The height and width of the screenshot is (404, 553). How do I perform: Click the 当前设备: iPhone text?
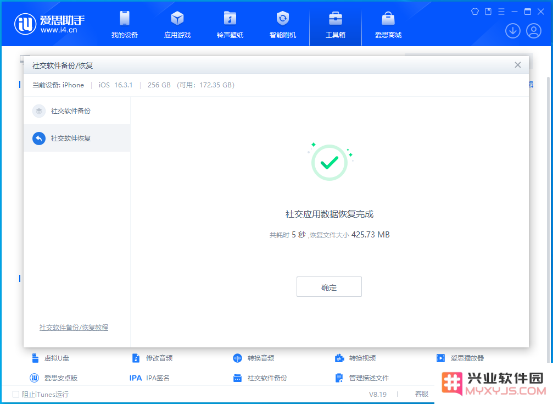pyautogui.click(x=58, y=85)
